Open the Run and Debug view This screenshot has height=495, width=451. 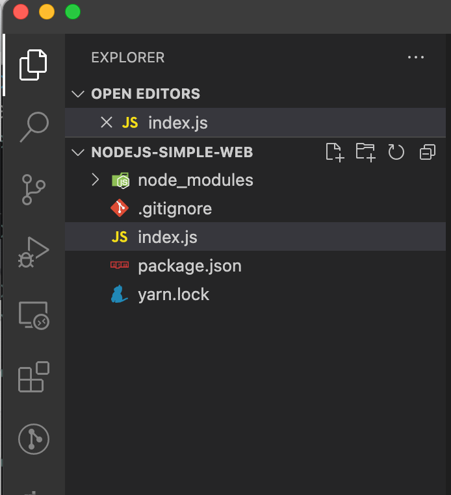click(33, 252)
